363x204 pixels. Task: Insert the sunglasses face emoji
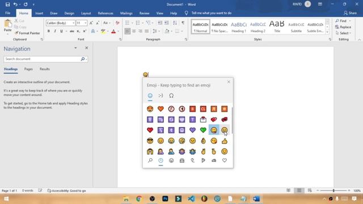pos(150,141)
